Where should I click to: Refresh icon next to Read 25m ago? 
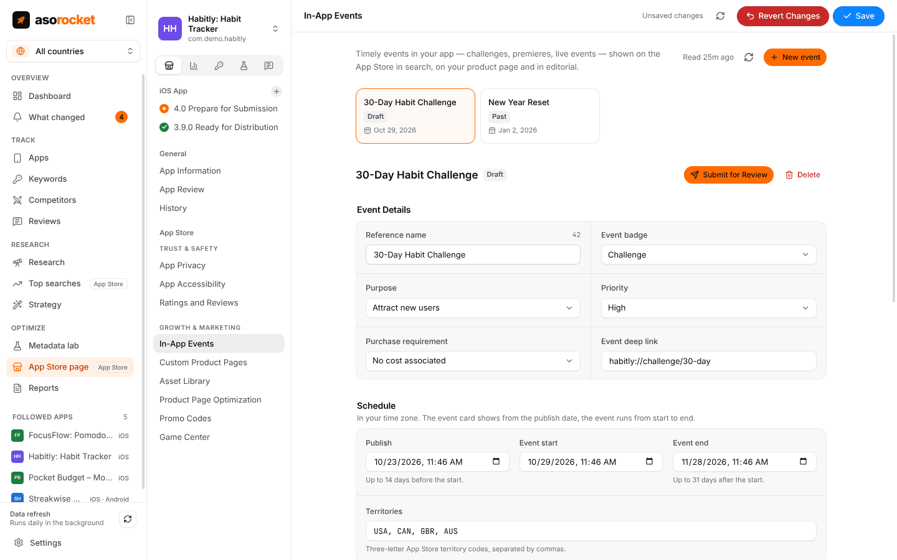pos(749,57)
